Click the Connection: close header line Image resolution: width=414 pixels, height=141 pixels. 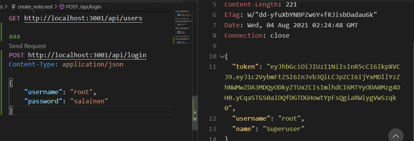[x=257, y=35]
